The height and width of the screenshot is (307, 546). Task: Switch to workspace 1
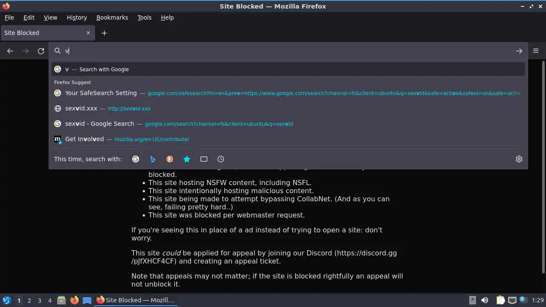tap(19, 301)
